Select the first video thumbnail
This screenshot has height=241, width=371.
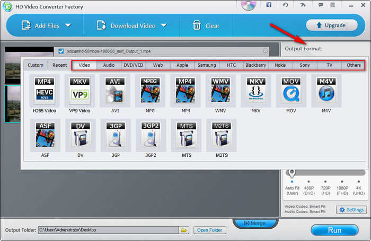pyautogui.click(x=13, y=65)
